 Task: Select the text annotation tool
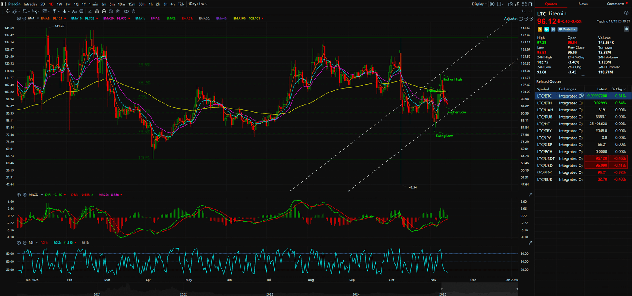(74, 11)
